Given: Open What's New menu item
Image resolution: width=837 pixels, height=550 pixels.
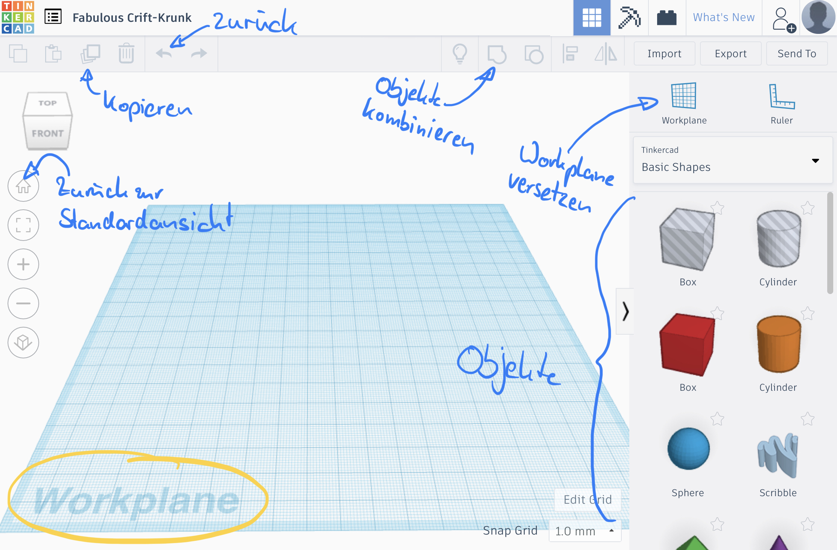Looking at the screenshot, I should coord(723,18).
